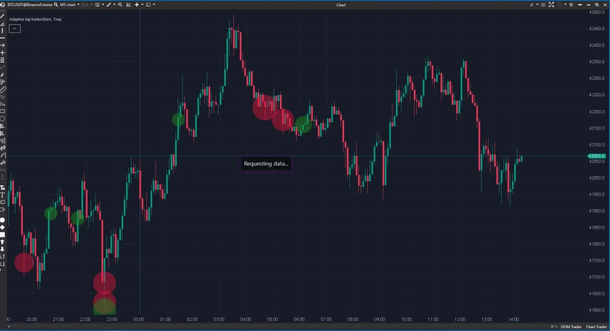Image resolution: width=610 pixels, height=331 pixels.
Task: Select the vertical line drawing tool
Action: tap(2, 31)
